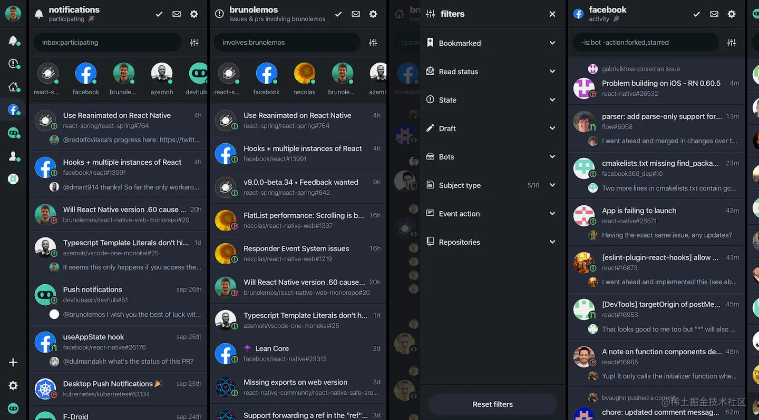Open v9.0.0-beta.34 Feedback wanted issue
Viewport: 759px width, 420px height.
click(x=298, y=187)
